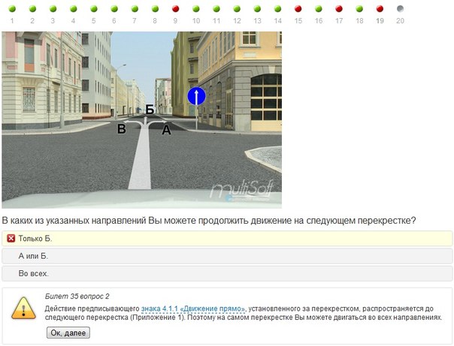Screen dimensions: 454x346
Task: Go to question 10 indicator dot
Action: click(x=196, y=9)
